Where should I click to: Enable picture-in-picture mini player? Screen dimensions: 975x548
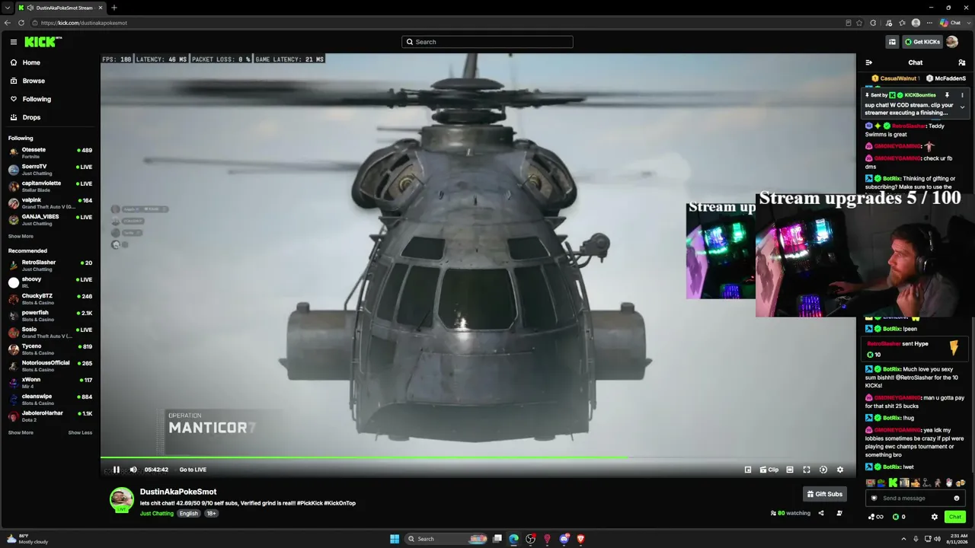[x=748, y=470]
